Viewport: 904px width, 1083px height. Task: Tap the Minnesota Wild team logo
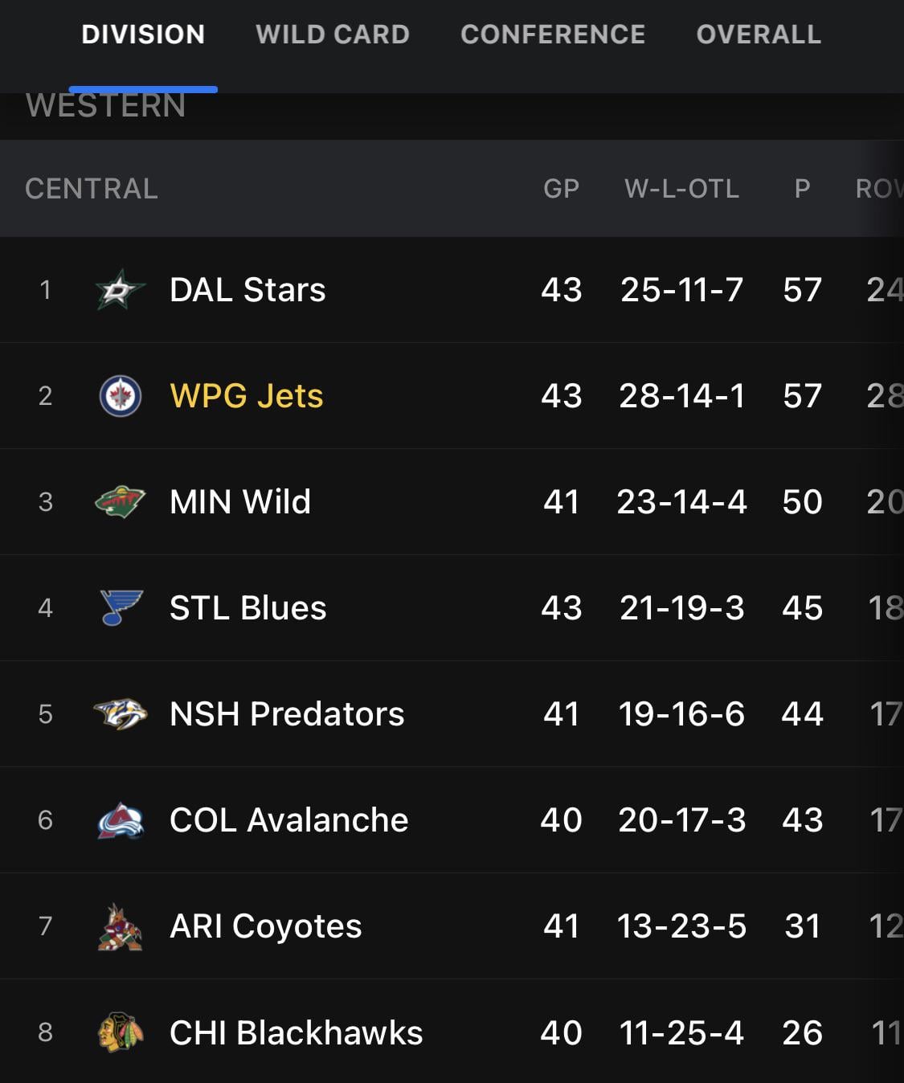click(120, 502)
